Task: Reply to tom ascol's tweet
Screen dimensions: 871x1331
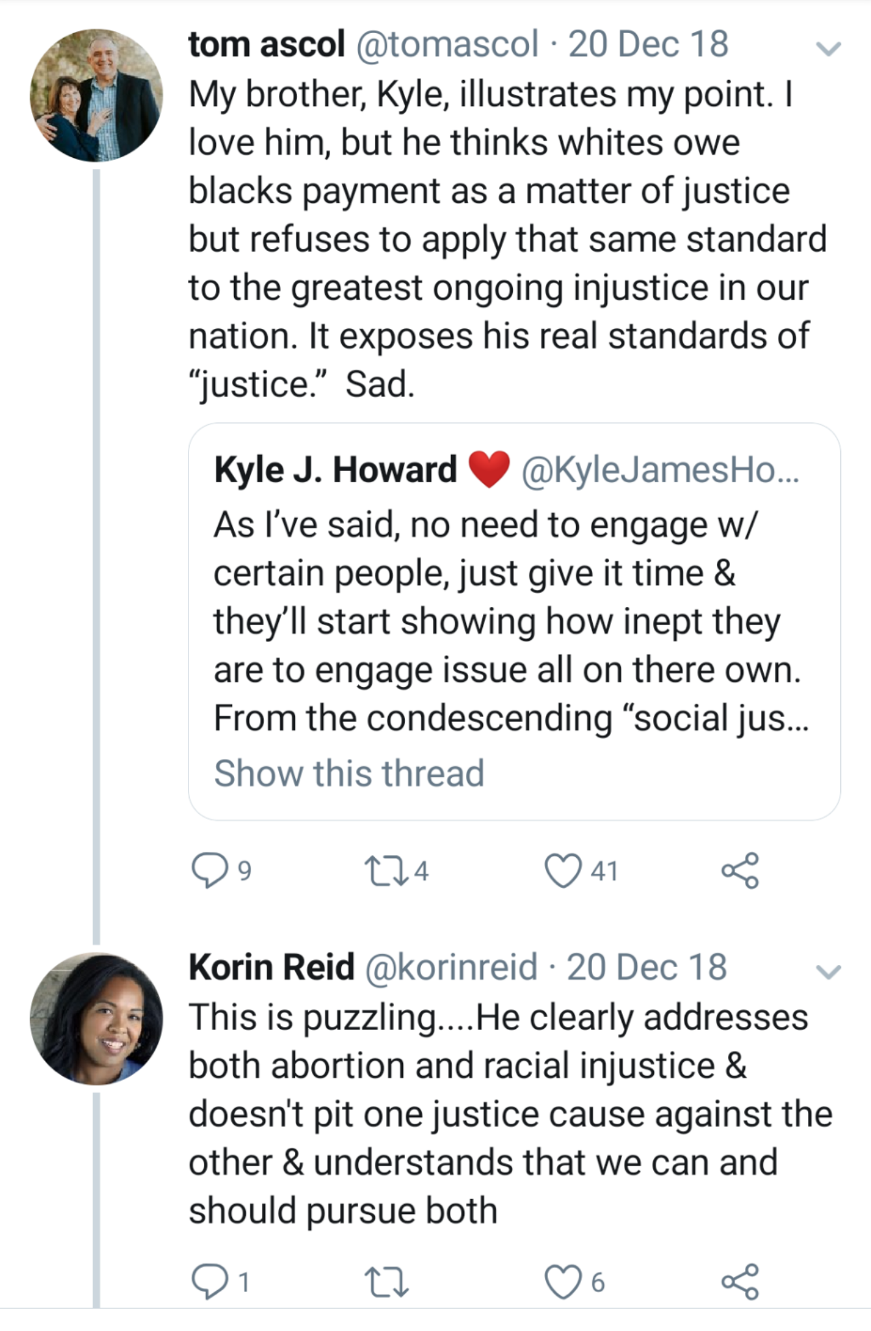Action: pos(209,870)
